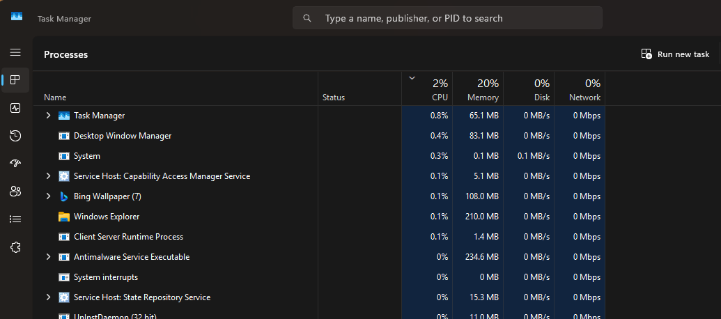Image resolution: width=721 pixels, height=319 pixels.
Task: Click Task Manager's 0.8% CPU value
Action: pyautogui.click(x=439, y=116)
